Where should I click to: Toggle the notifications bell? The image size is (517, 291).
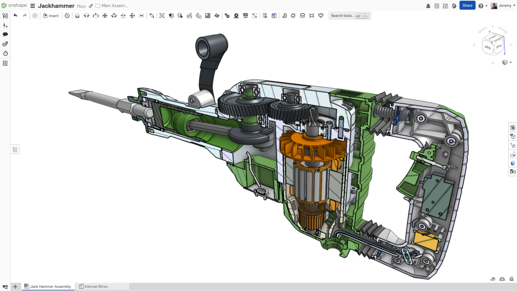pyautogui.click(x=428, y=5)
